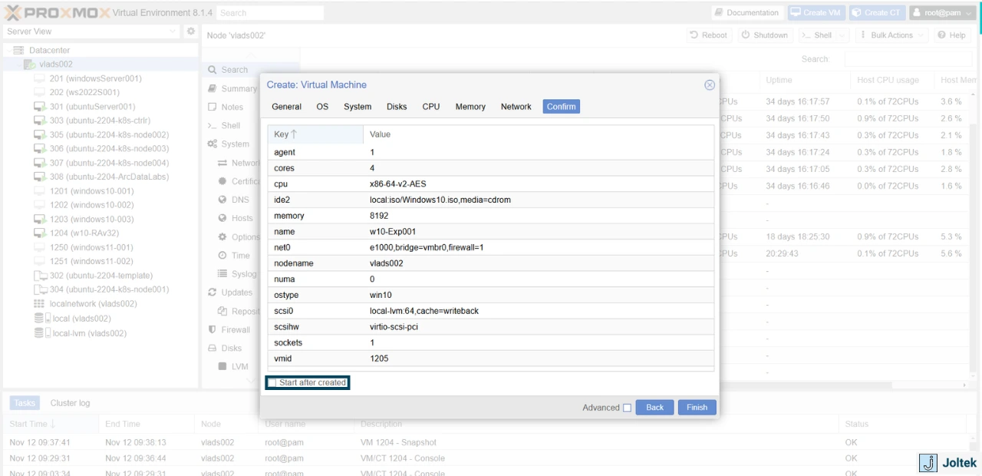Screen dimensions: 982x476
Task: Select VM 202 (ws2022S001)
Action: point(84,92)
